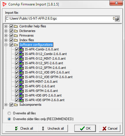Select IS-AFR-IV12_VDE-SPI-2.6.0.ant tree entry

(47, 72)
